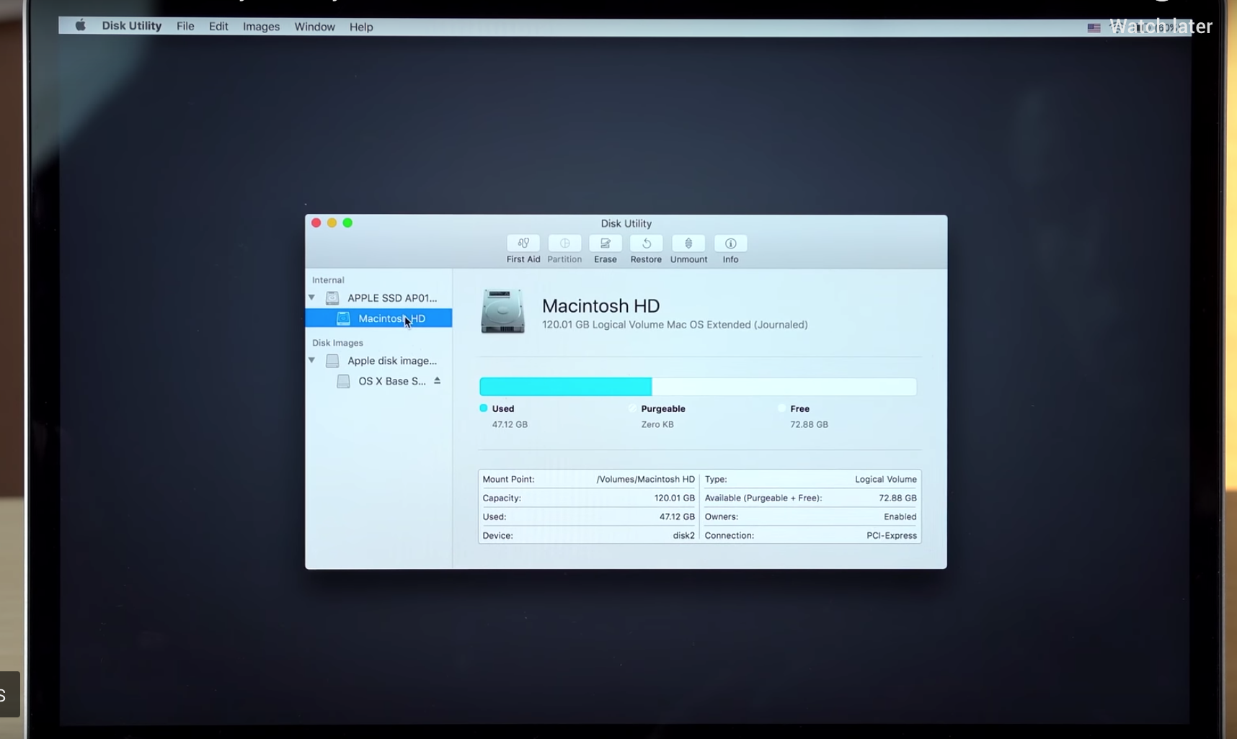Click the Apple disk image icon in sidebar

coord(332,361)
